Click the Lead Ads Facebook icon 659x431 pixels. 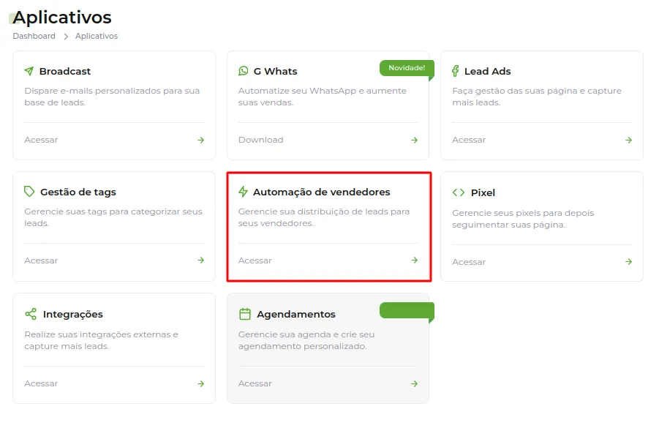pyautogui.click(x=455, y=71)
